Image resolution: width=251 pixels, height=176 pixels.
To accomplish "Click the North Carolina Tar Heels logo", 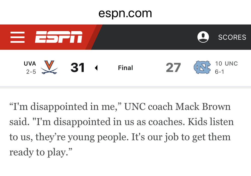I will (202, 68).
